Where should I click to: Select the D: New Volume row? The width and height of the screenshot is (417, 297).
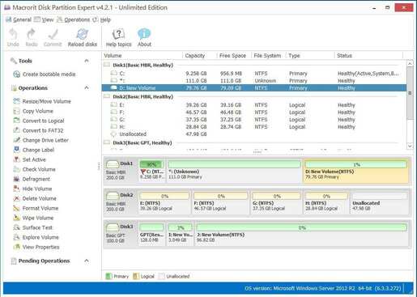point(254,88)
